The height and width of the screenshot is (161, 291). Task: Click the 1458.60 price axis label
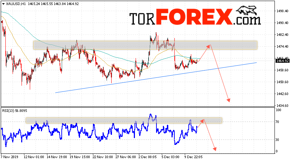[x=282, y=70]
